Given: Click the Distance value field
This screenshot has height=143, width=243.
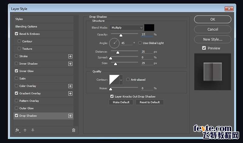Looking at the screenshot, I should pyautogui.click(x=147, y=52).
